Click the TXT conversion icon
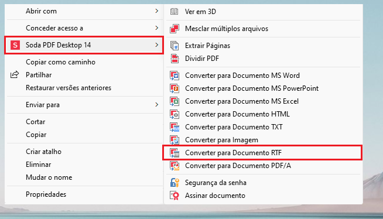The height and width of the screenshot is (219, 383). [175, 127]
